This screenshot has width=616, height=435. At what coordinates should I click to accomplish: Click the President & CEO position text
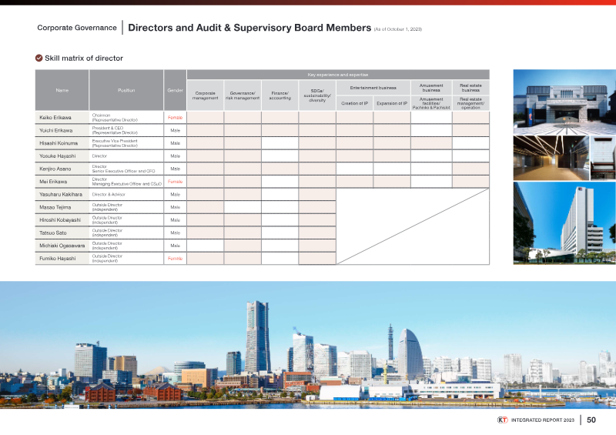pyautogui.click(x=115, y=130)
